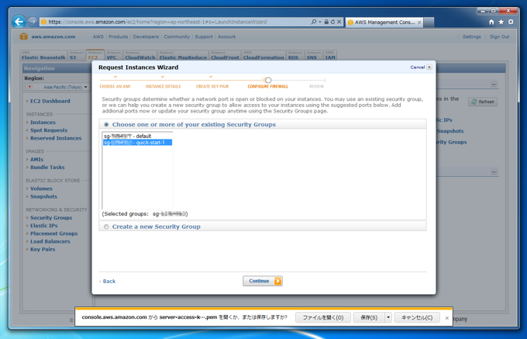The image size is (527, 339).
Task: Click the refresh icon in address bar
Action: pyautogui.click(x=332, y=22)
